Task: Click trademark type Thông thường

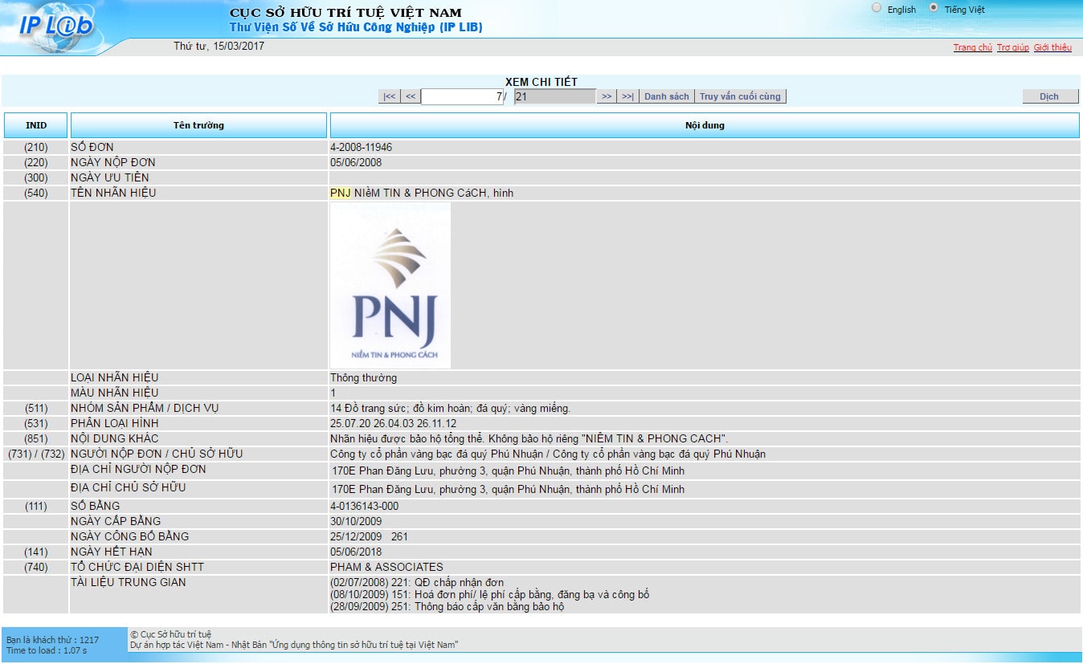Action: coord(363,377)
